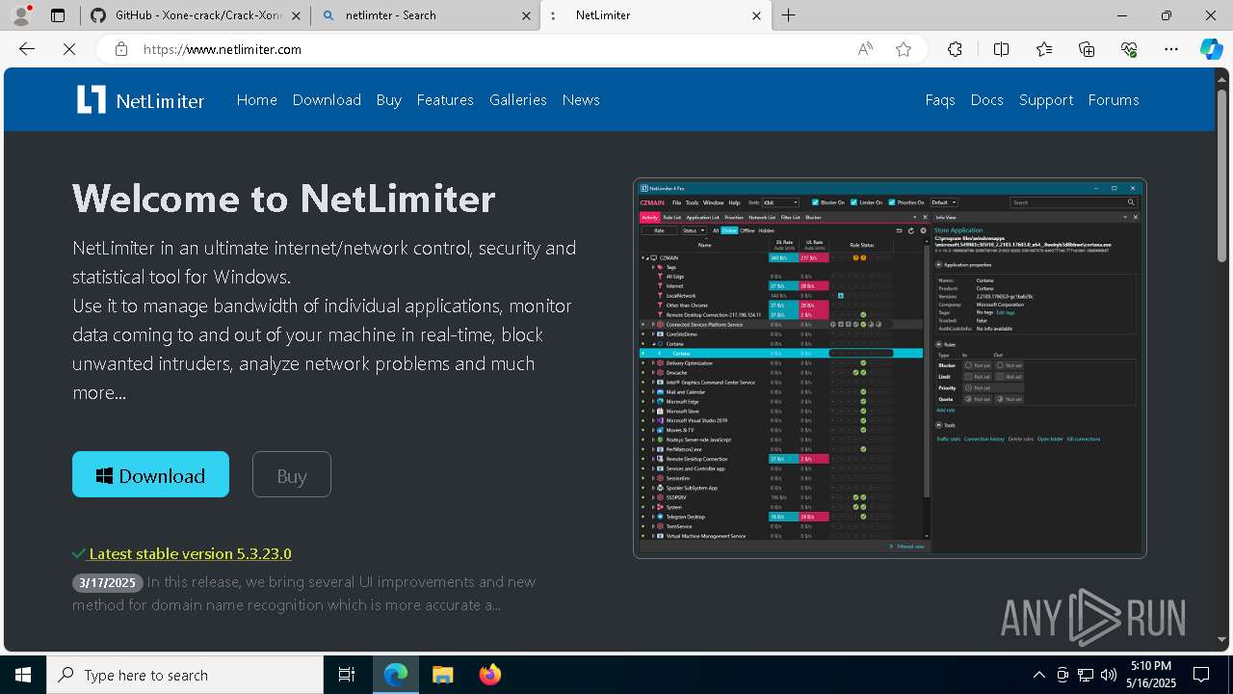Show hidden system tray icons

(x=1038, y=675)
